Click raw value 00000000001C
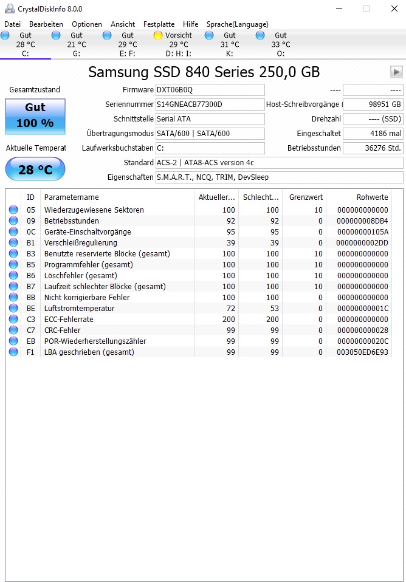Screen dimensions: 406x582 click(x=362, y=309)
